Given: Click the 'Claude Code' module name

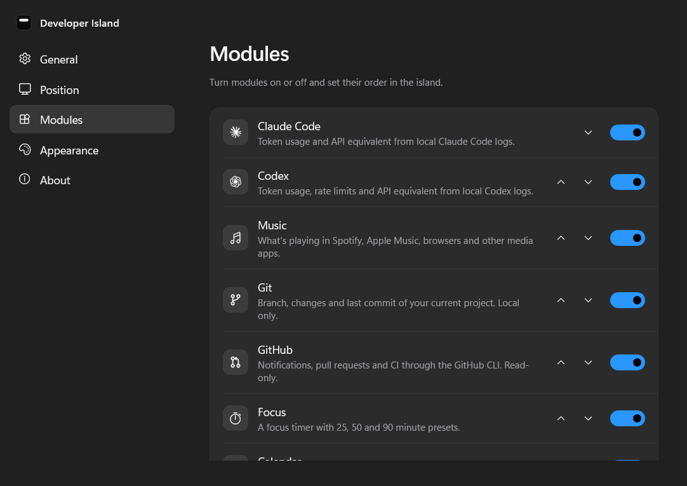Looking at the screenshot, I should pyautogui.click(x=289, y=126).
